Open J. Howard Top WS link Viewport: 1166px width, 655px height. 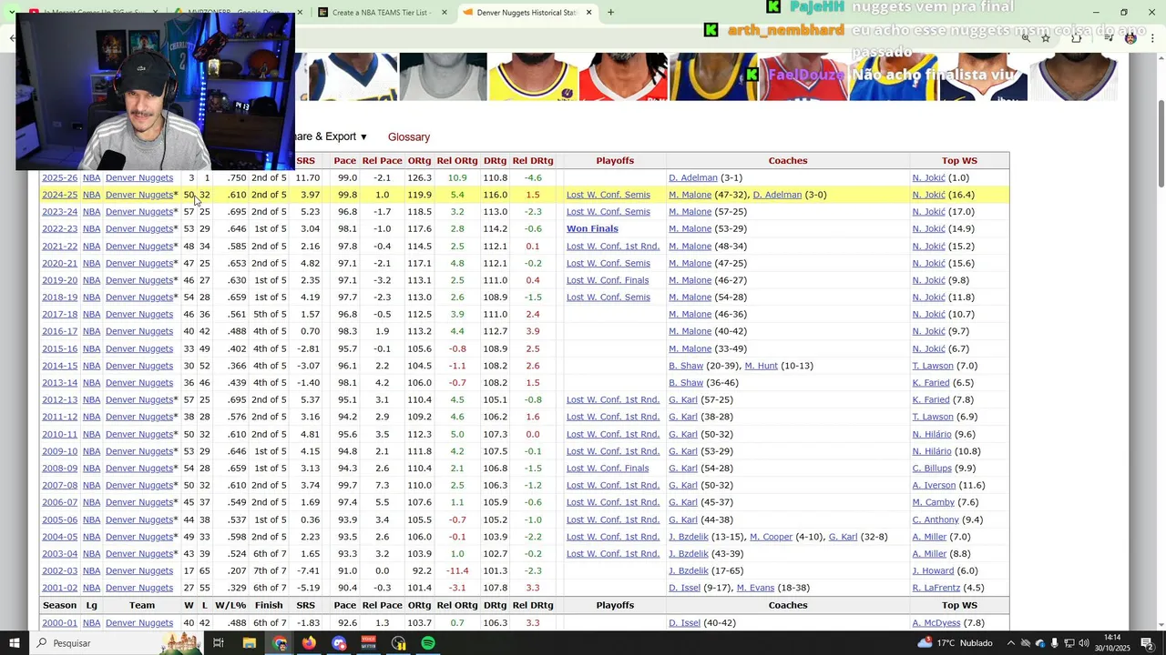click(933, 570)
